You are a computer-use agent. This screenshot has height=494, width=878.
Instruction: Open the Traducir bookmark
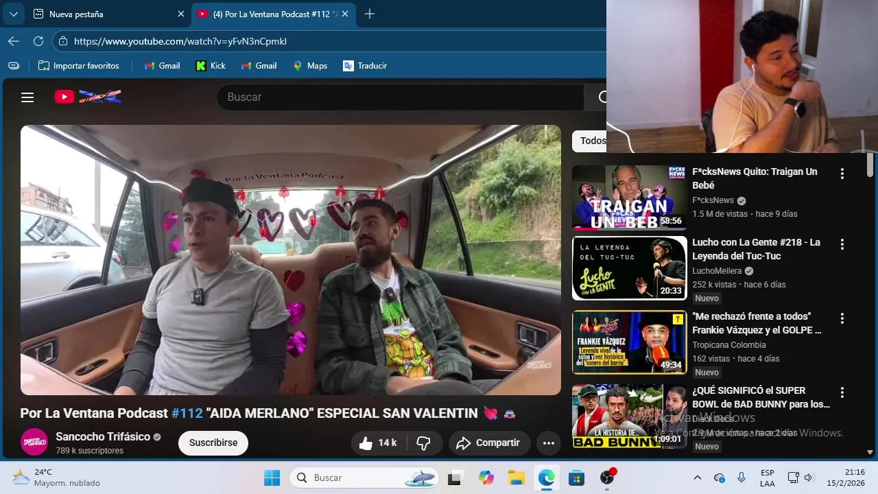point(365,66)
